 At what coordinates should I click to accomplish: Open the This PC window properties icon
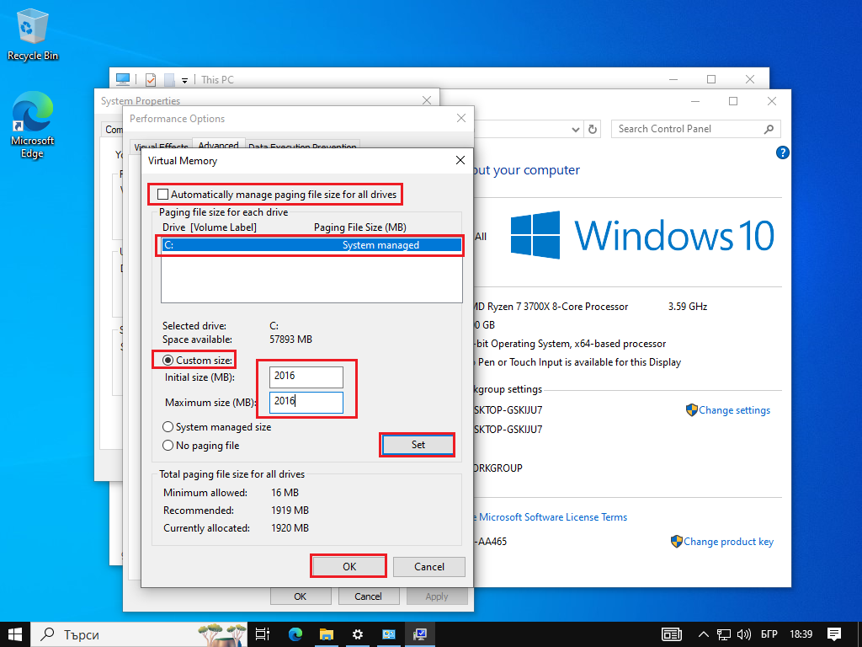coord(150,80)
